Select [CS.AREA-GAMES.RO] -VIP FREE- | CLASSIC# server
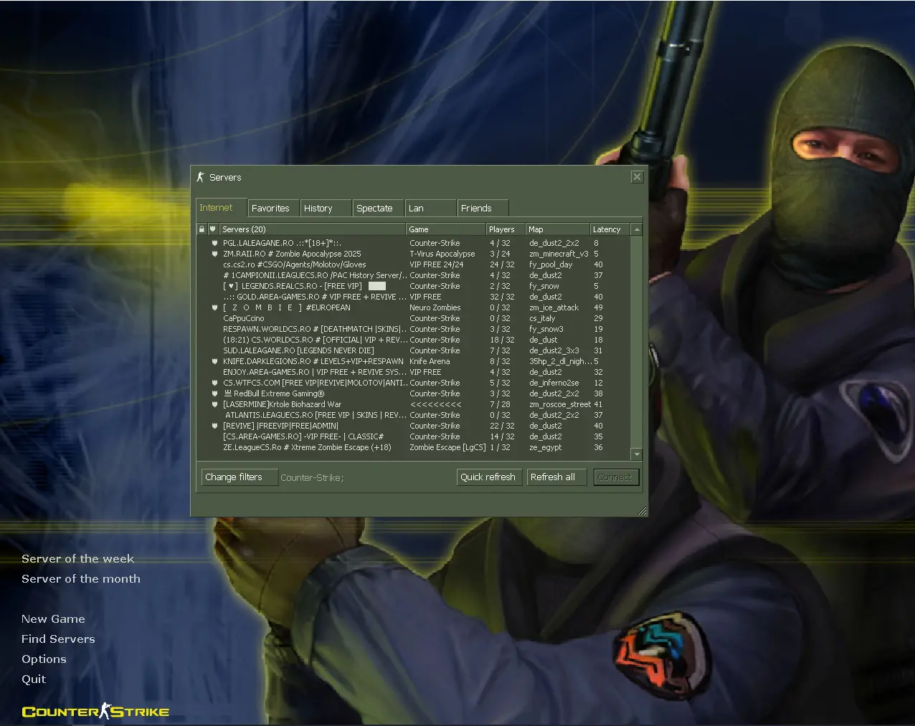This screenshot has height=726, width=915. pos(414,436)
